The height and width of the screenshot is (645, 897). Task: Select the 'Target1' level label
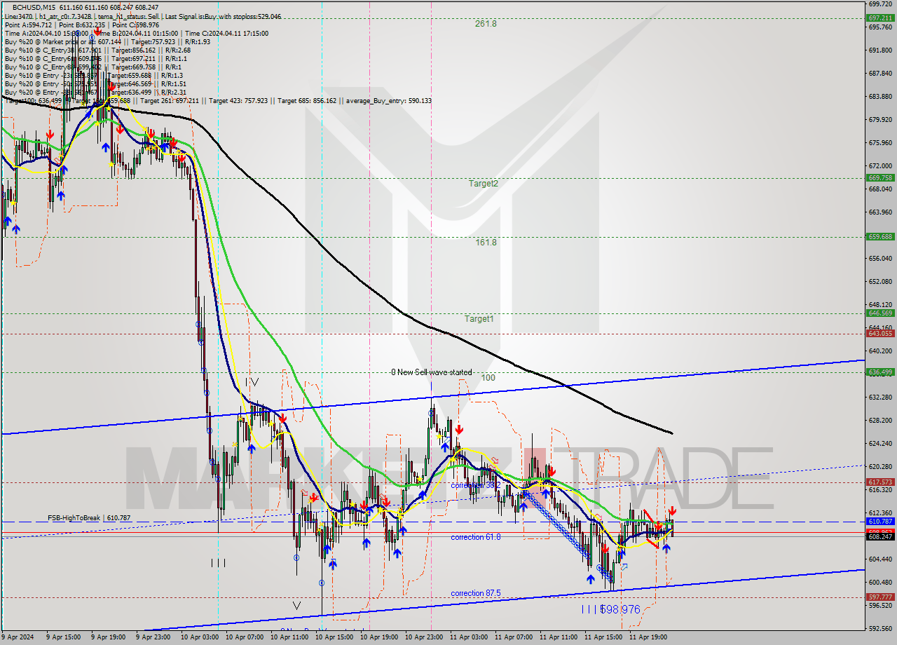[x=479, y=318]
